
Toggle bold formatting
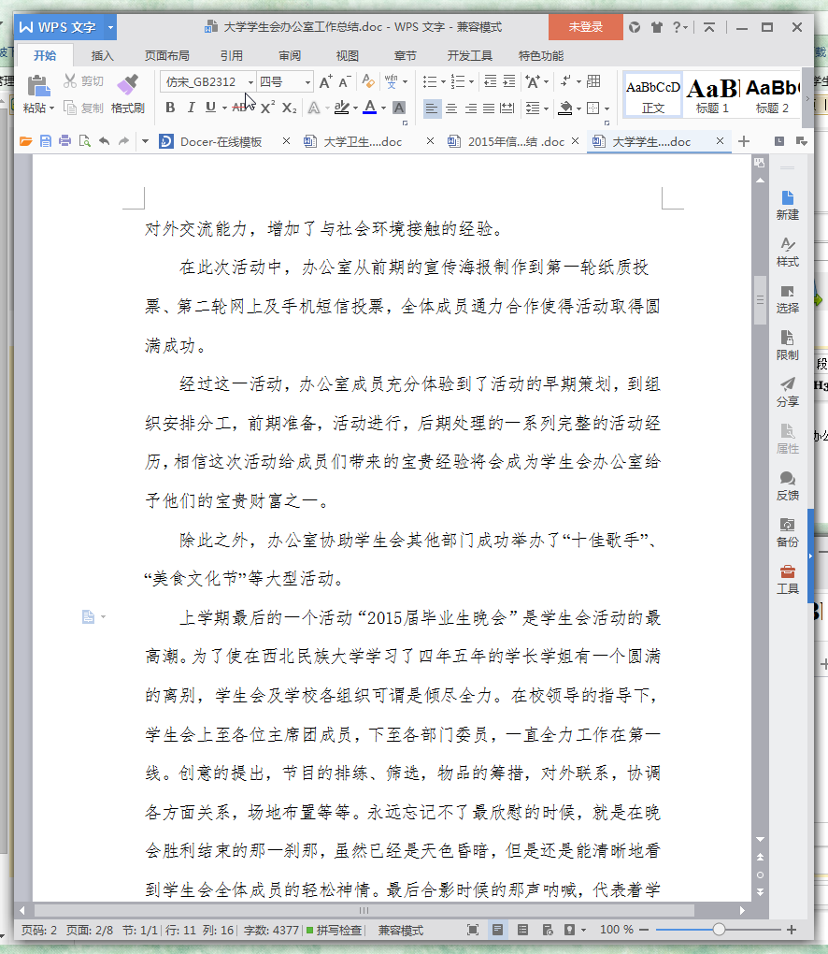click(x=170, y=108)
